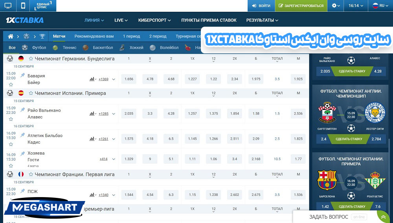Favorite the Чемпионат Франции. Первая лига league
The height and width of the screenshot is (223, 393).
point(31,174)
